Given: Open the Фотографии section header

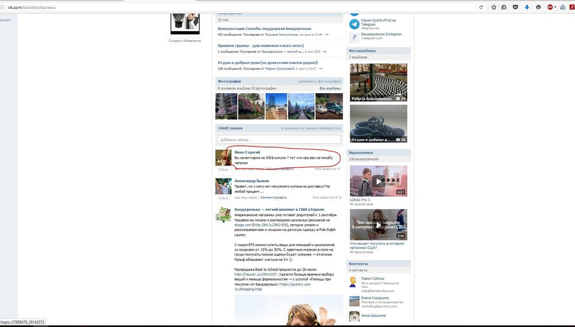Looking at the screenshot, I should pyautogui.click(x=229, y=82).
